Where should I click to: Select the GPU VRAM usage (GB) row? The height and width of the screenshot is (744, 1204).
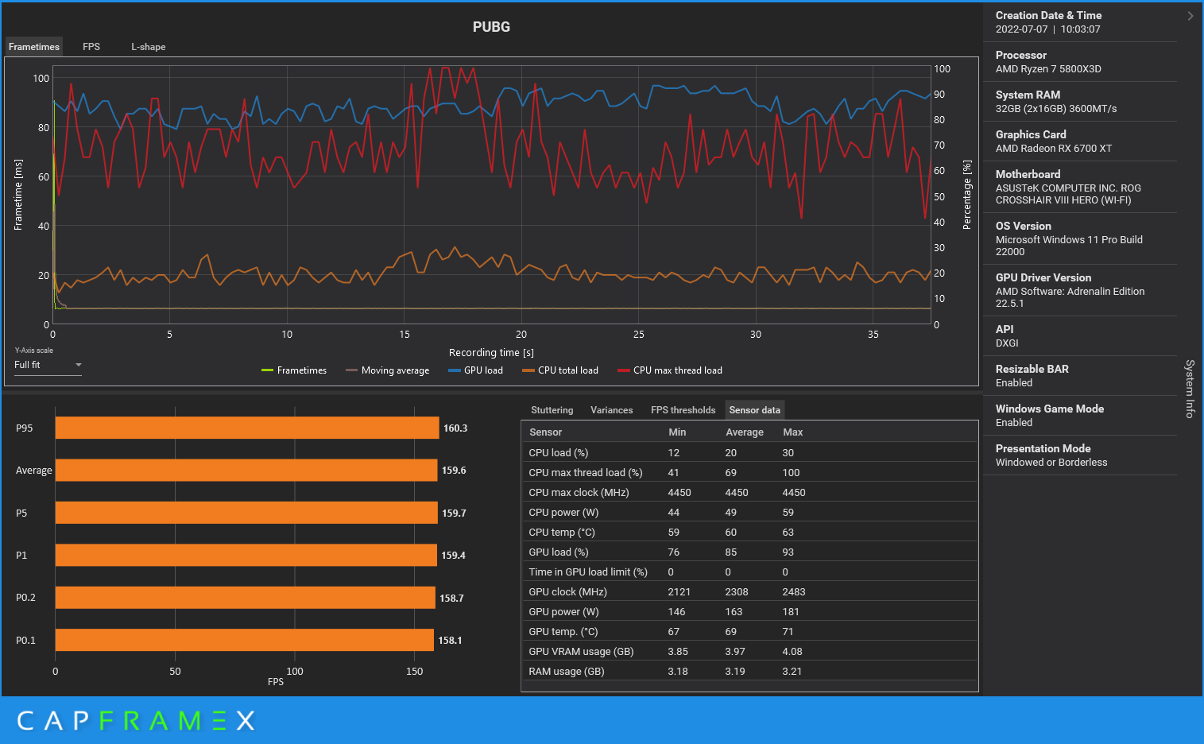click(x=749, y=651)
